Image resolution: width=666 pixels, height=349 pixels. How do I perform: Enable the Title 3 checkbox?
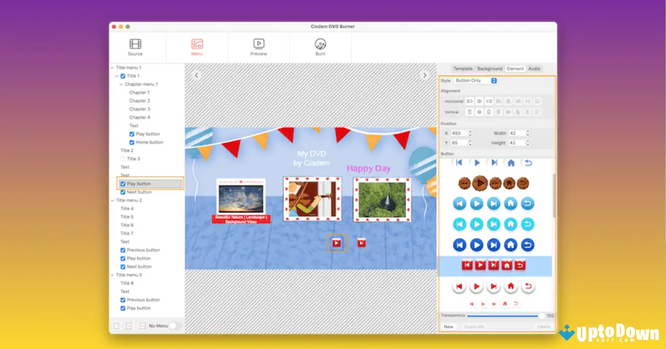click(x=123, y=159)
